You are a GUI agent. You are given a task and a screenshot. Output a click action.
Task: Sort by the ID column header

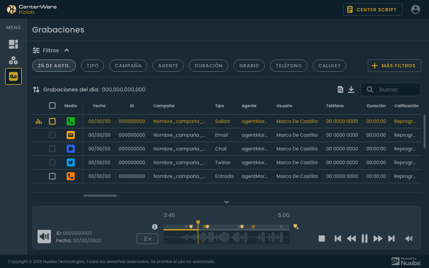click(x=132, y=106)
